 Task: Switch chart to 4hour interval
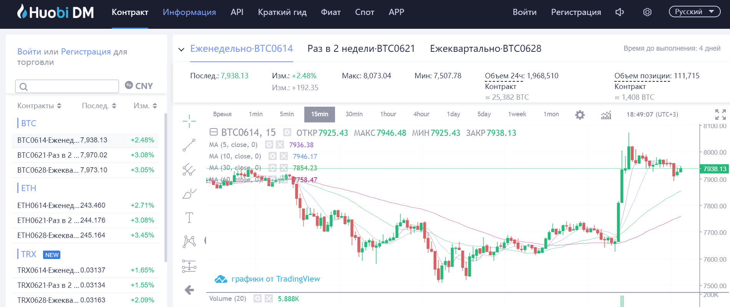click(421, 114)
